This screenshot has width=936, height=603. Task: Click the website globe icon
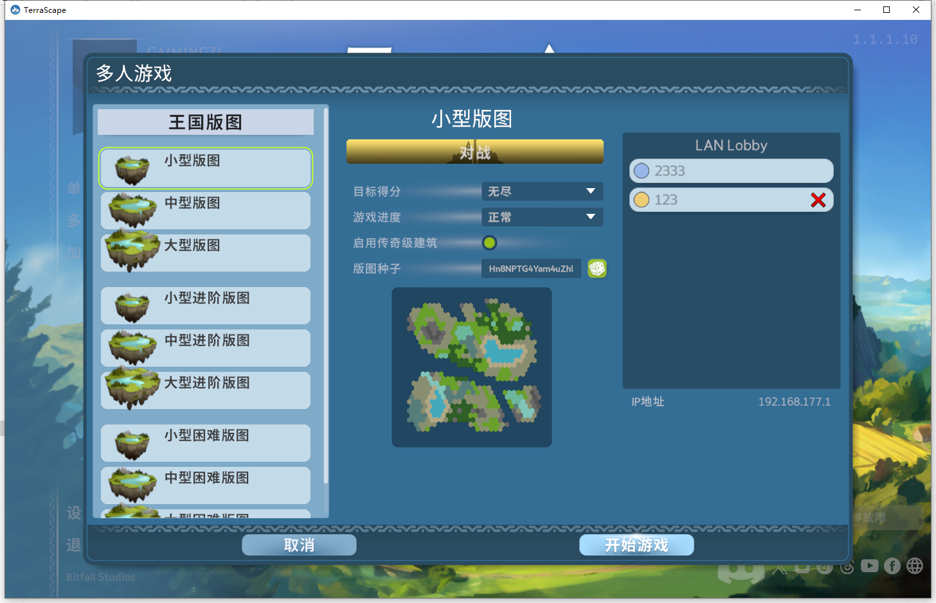point(915,566)
